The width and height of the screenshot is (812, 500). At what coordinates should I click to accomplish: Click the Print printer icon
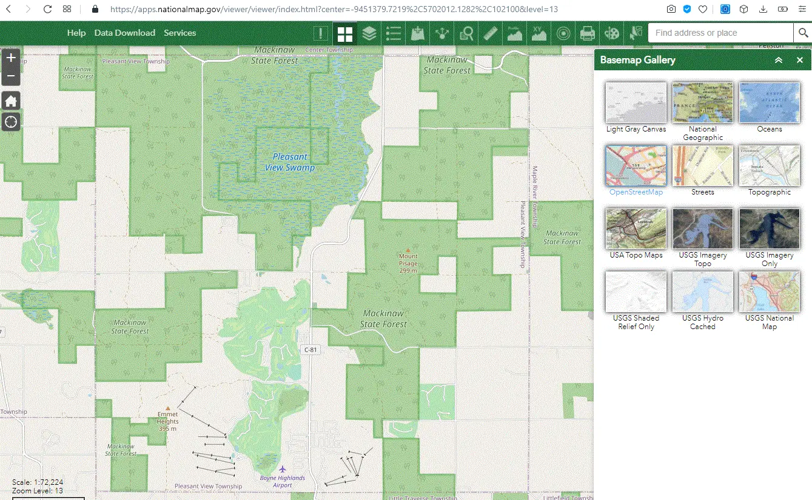point(587,33)
